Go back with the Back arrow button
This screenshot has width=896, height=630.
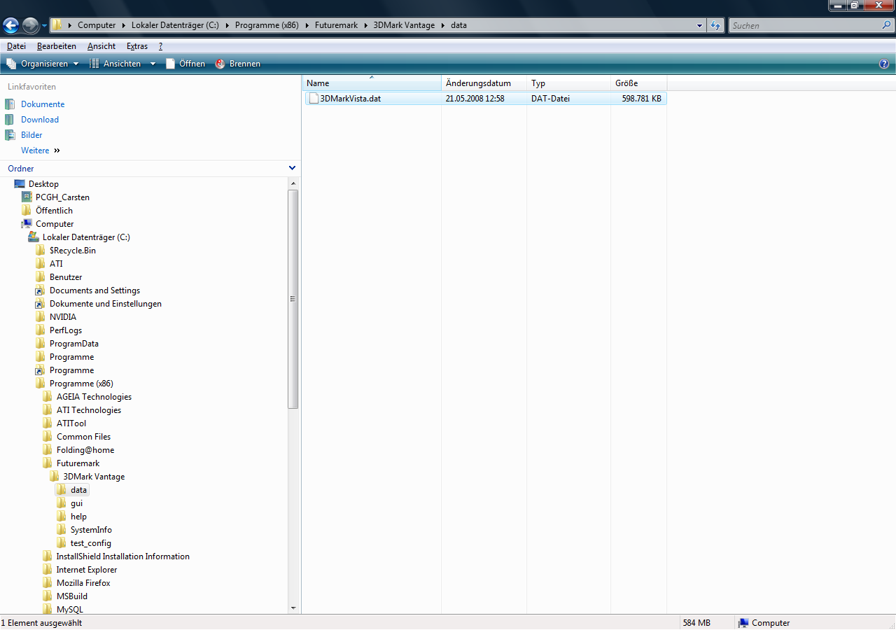pos(11,26)
